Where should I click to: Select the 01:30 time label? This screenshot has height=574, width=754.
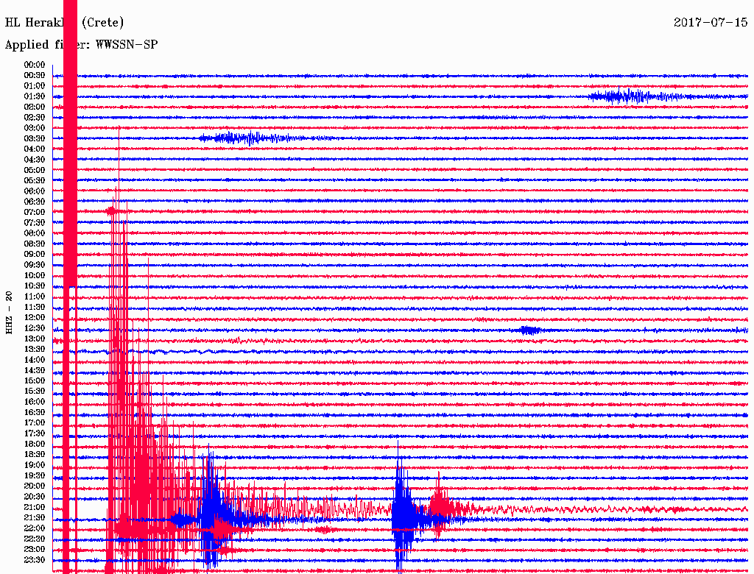point(34,96)
